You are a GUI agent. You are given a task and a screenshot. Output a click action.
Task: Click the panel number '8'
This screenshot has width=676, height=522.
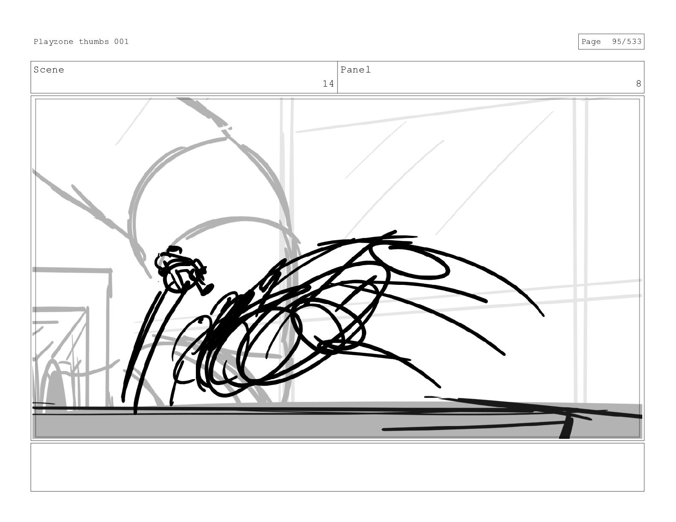[638, 84]
